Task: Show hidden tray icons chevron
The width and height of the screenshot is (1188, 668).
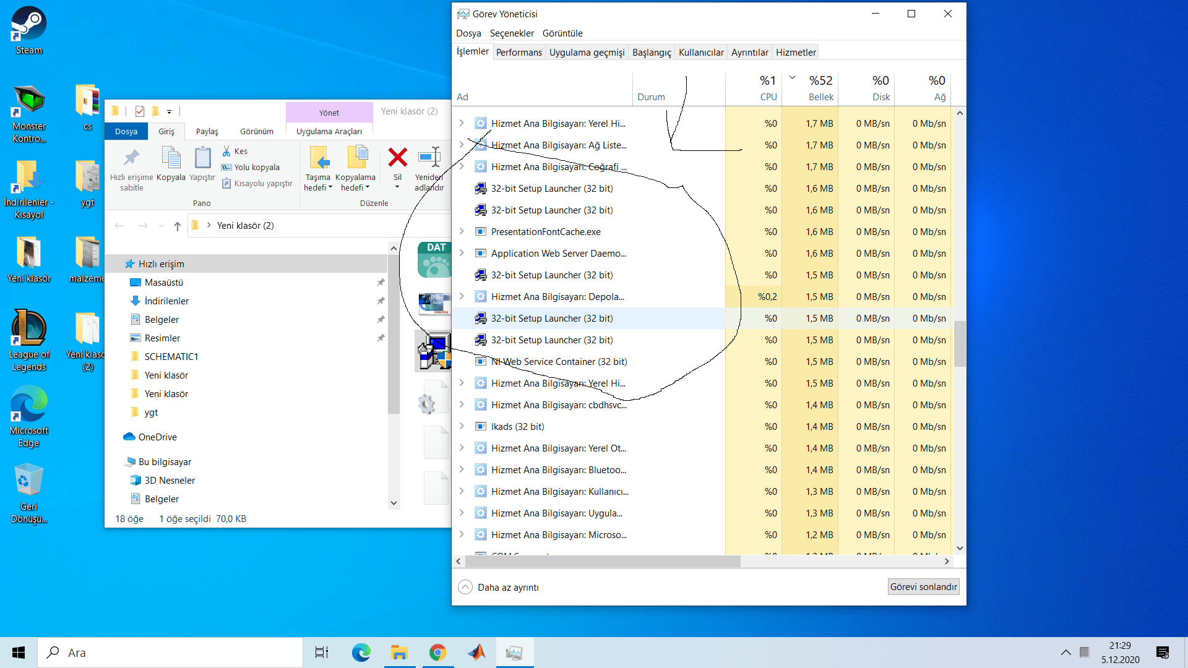Action: (x=1065, y=653)
